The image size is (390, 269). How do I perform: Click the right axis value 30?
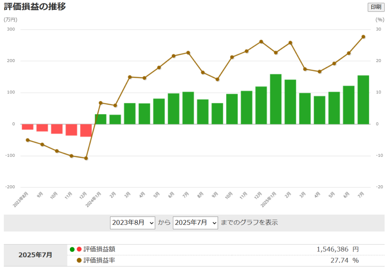coord(378,29)
